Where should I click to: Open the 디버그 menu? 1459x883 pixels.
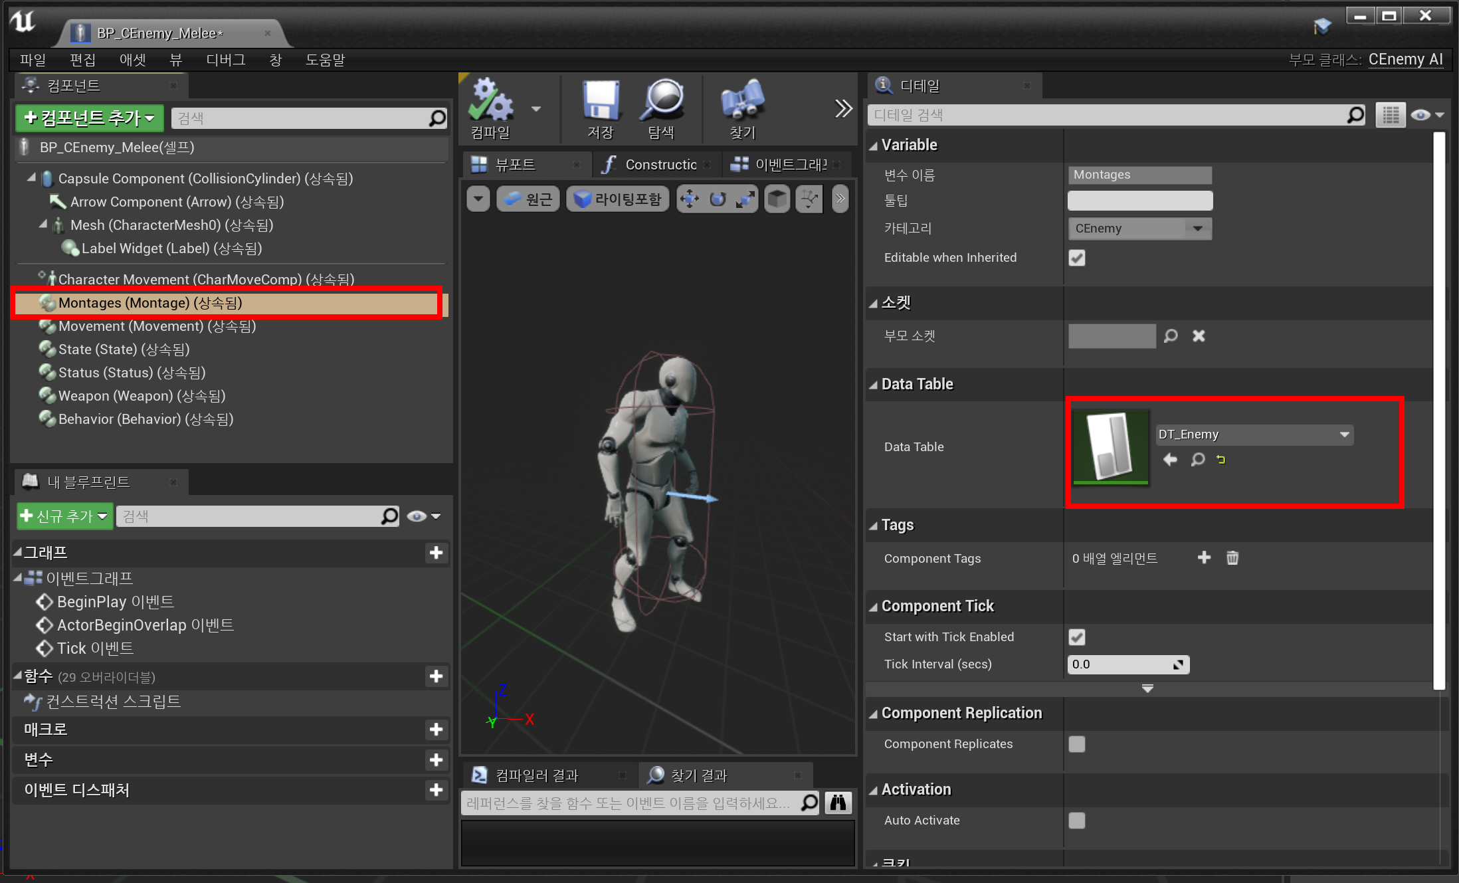point(225,60)
